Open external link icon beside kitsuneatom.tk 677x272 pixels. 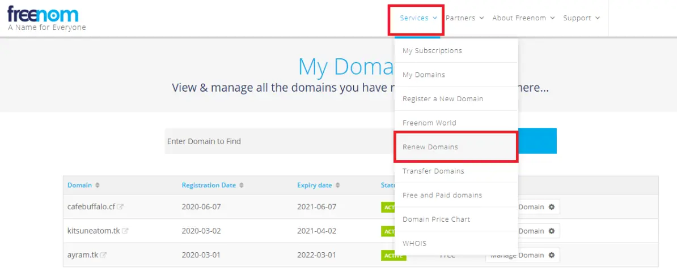pyautogui.click(x=125, y=231)
